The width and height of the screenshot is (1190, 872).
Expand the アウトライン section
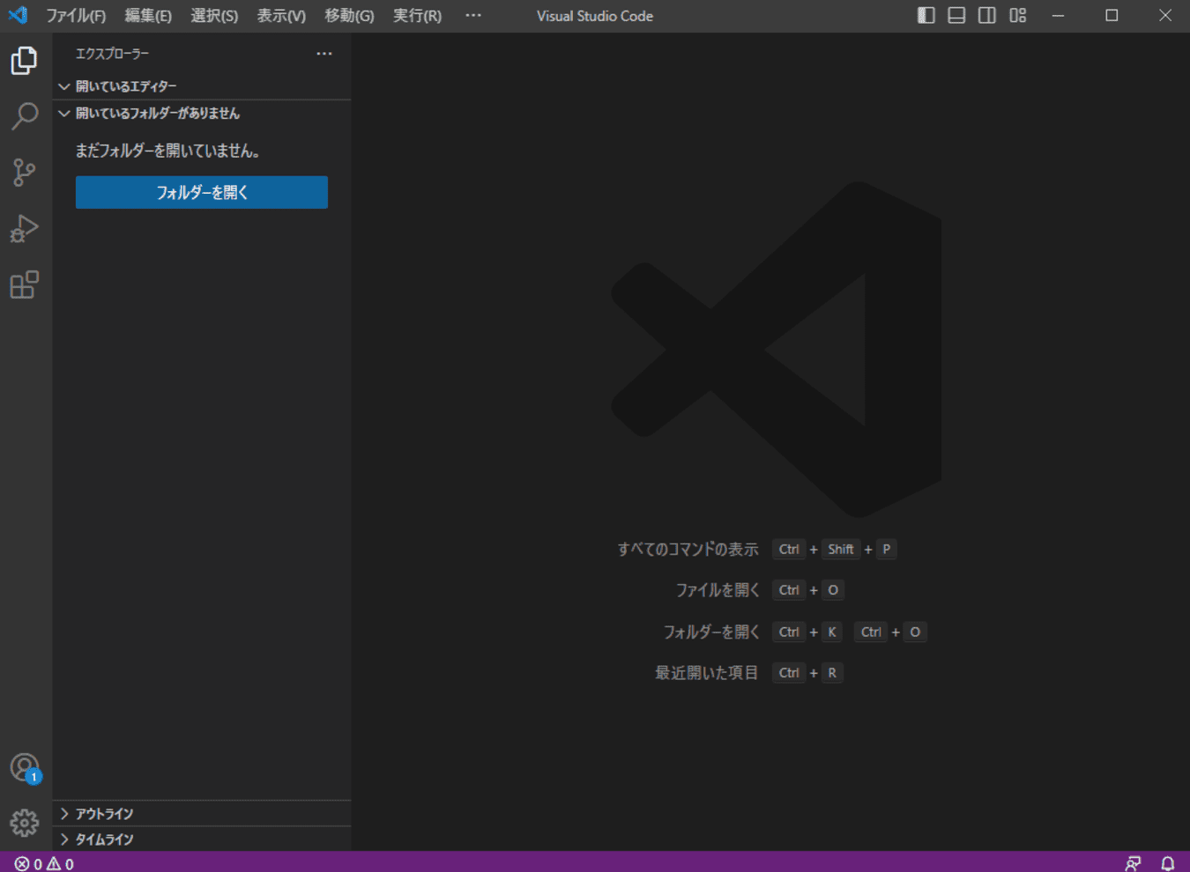(x=202, y=814)
